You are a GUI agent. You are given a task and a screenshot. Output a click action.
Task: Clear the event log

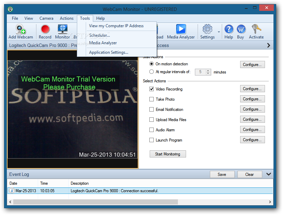pos(250,175)
